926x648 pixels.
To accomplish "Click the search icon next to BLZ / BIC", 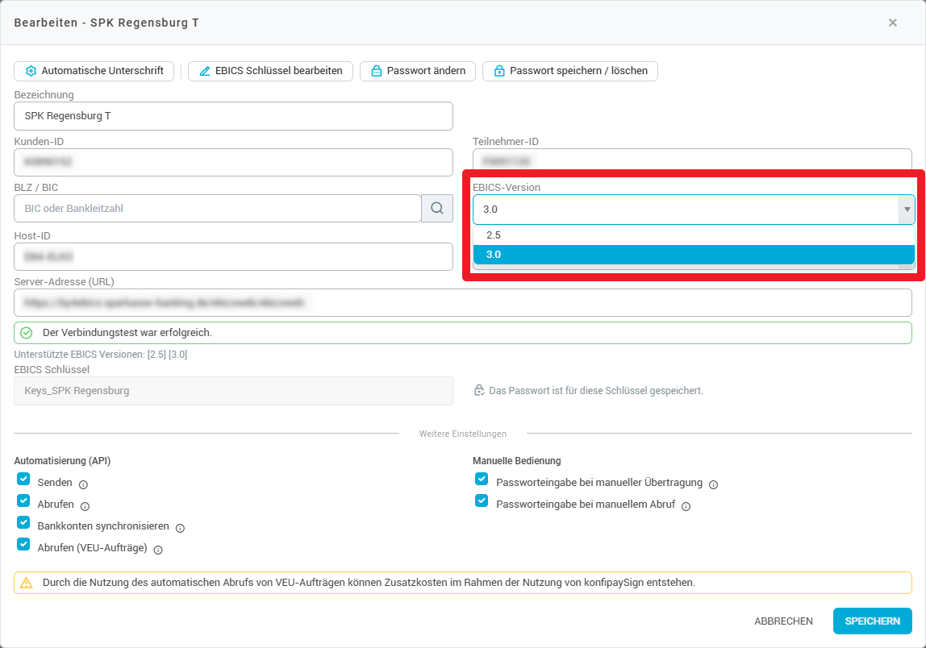I will coord(436,209).
